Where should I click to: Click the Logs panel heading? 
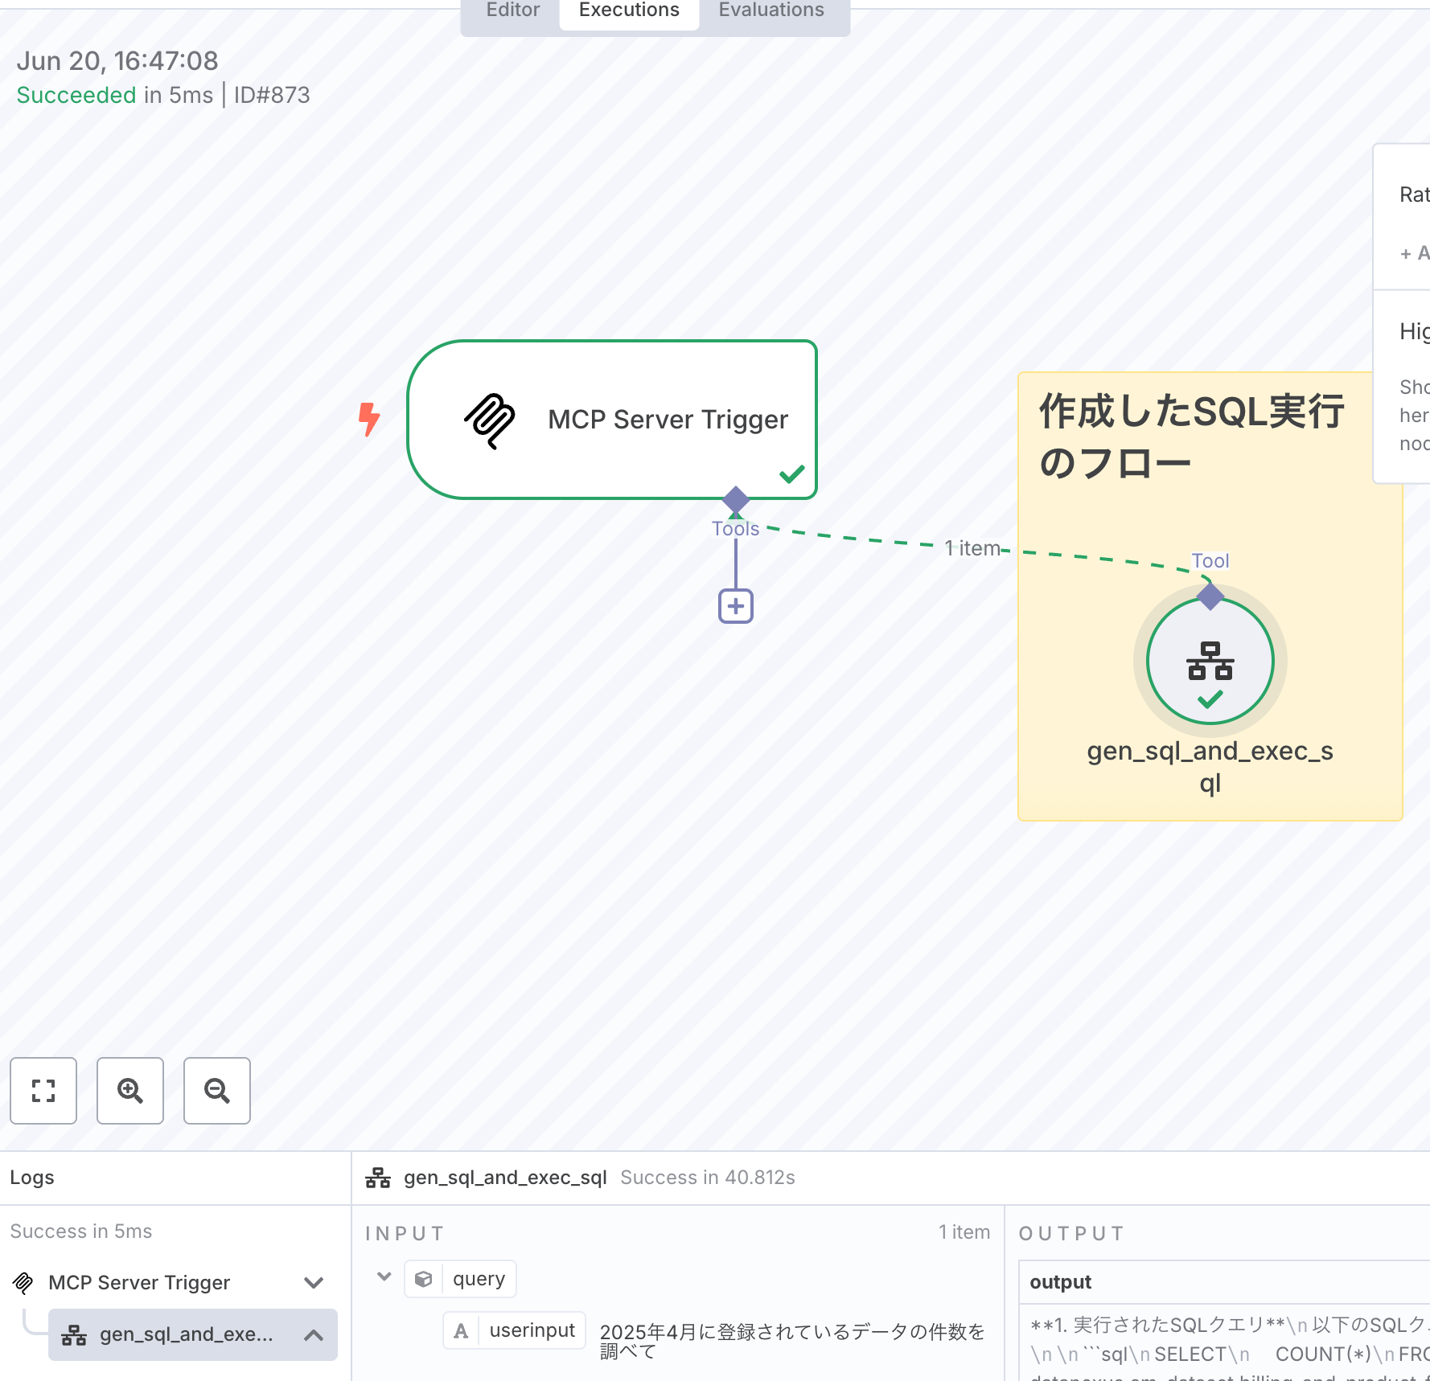point(32,1178)
